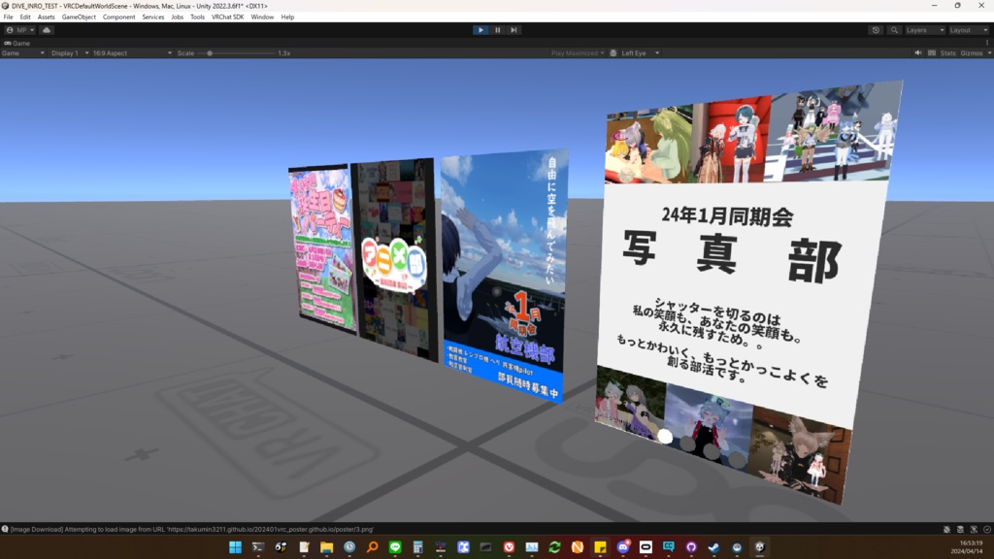Open the Assets menu
994x559 pixels.
click(x=47, y=17)
